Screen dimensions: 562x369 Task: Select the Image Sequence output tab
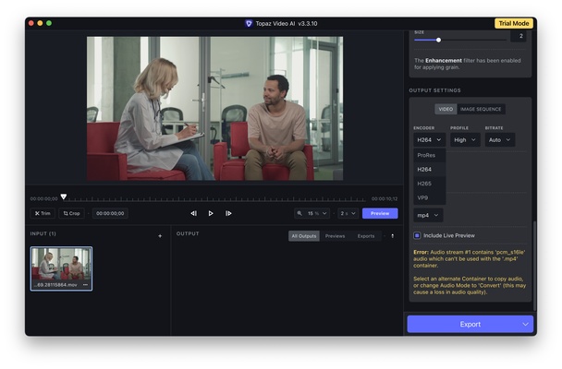point(481,109)
